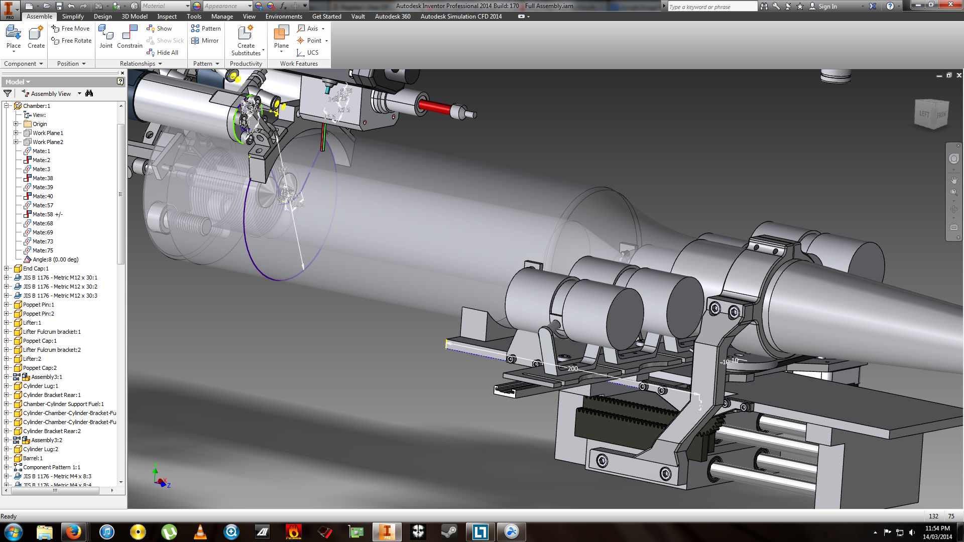Collapse the Chamber:1 tree node
964x542 pixels.
[7, 106]
